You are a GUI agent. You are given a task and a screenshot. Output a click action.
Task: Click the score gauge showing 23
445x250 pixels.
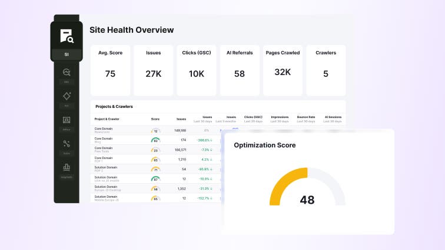point(155,150)
